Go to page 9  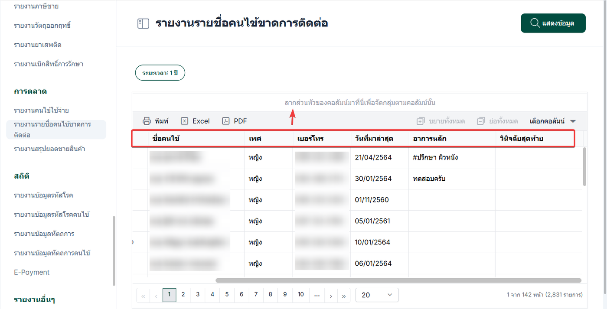click(285, 295)
